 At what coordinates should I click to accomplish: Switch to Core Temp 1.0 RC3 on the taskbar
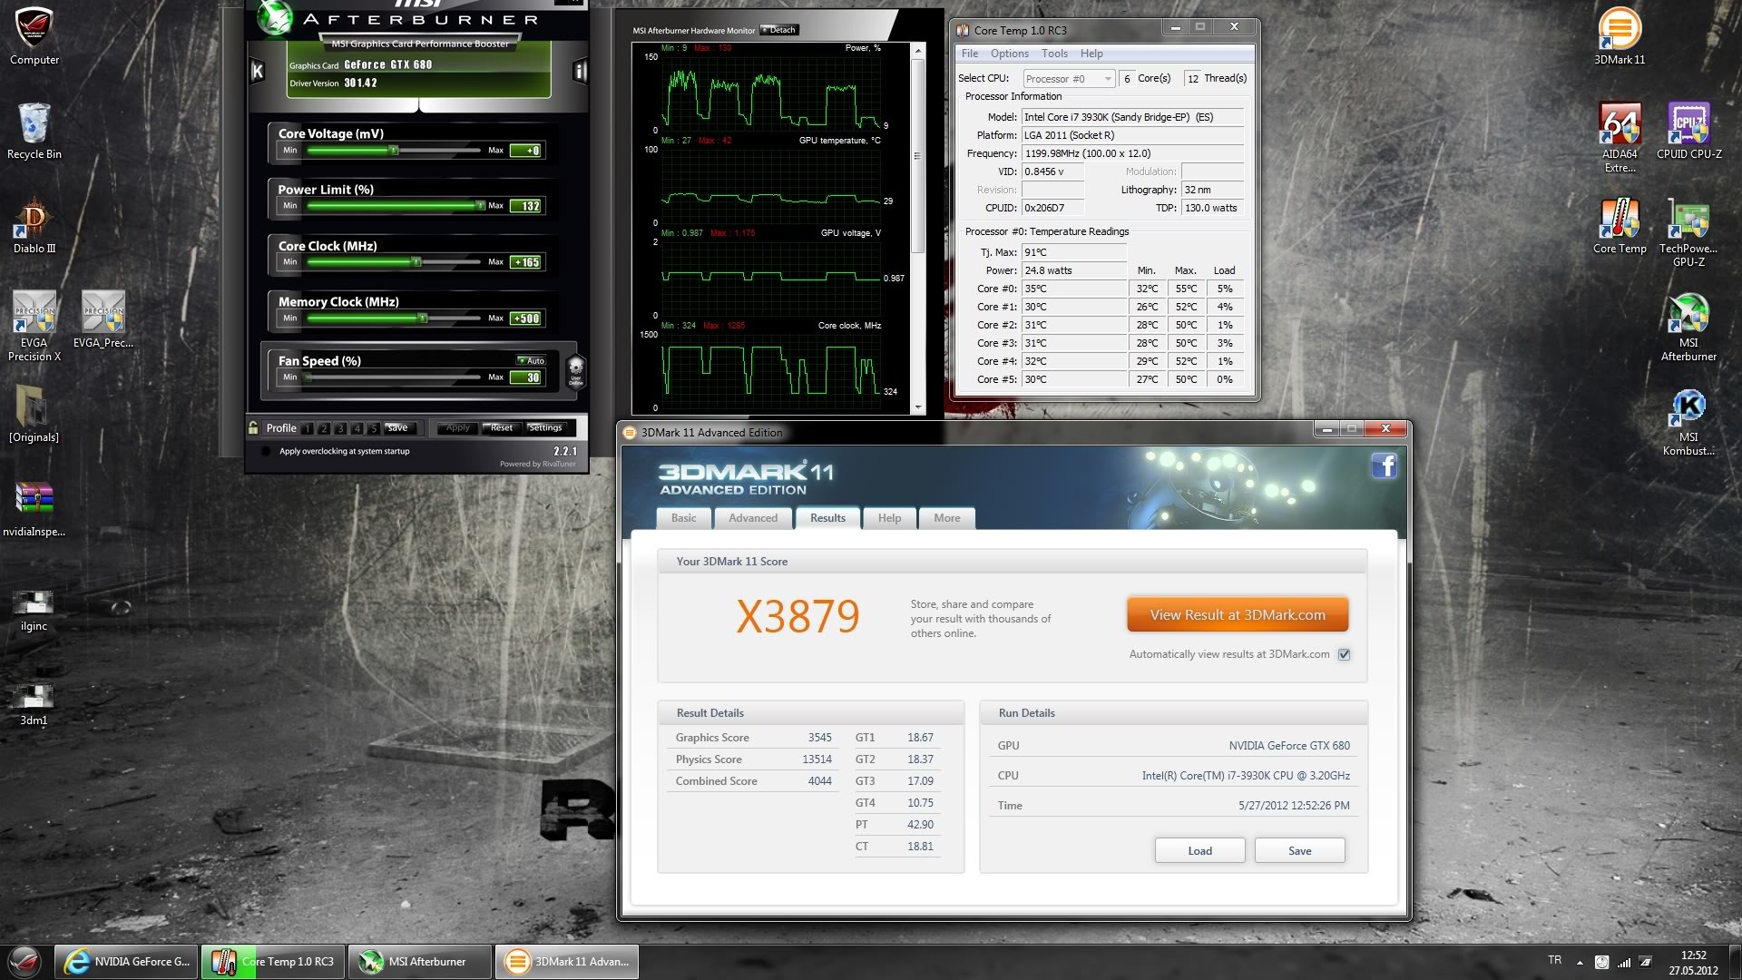pyautogui.click(x=273, y=962)
